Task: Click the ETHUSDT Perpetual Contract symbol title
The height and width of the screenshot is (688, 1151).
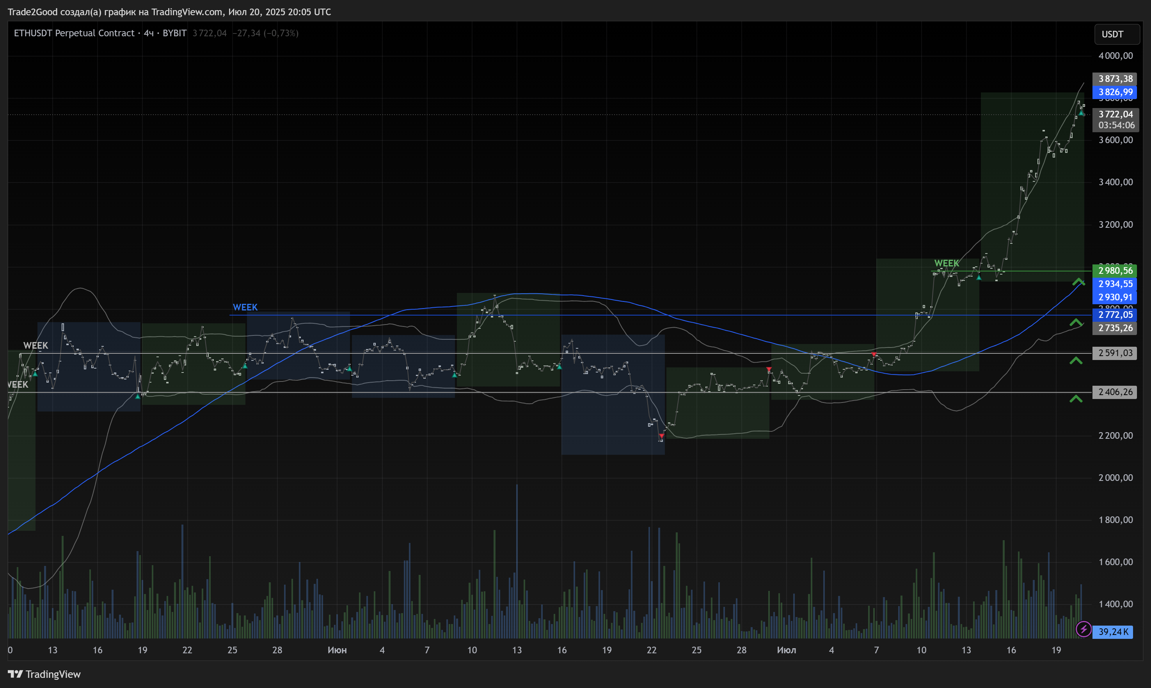Action: 74,33
